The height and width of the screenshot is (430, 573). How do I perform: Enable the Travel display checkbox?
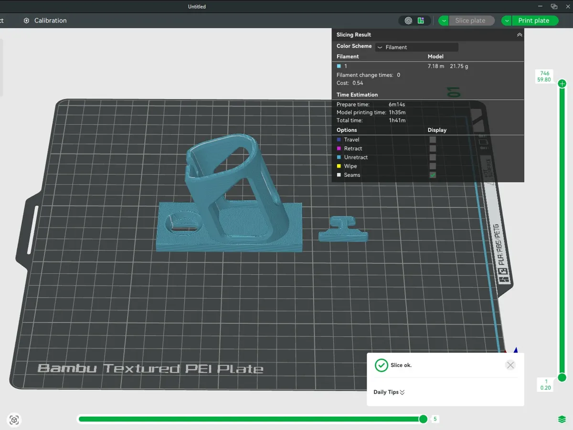point(433,140)
